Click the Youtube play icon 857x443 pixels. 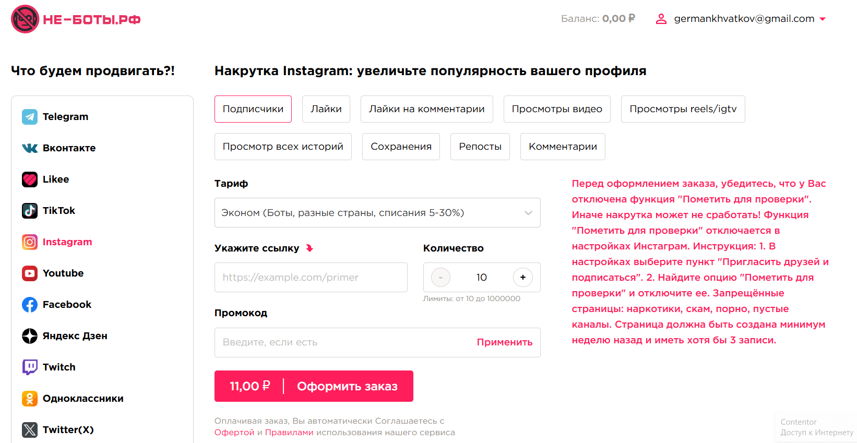30,273
